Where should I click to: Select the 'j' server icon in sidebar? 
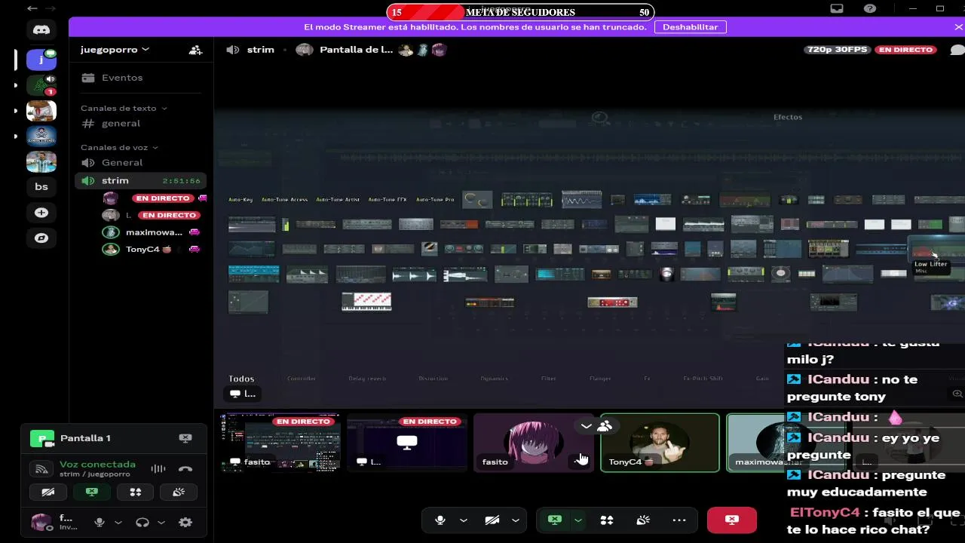(41, 60)
